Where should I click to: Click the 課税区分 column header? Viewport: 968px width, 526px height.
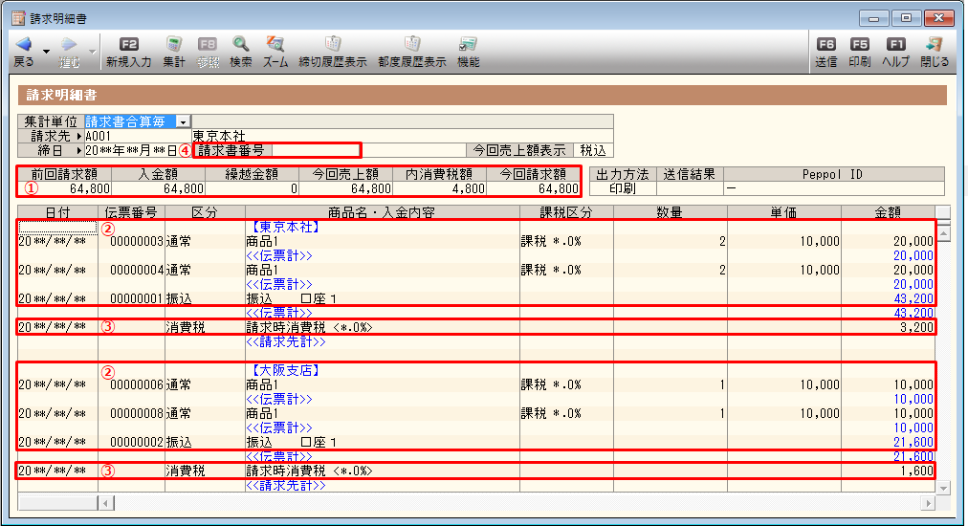point(566,212)
